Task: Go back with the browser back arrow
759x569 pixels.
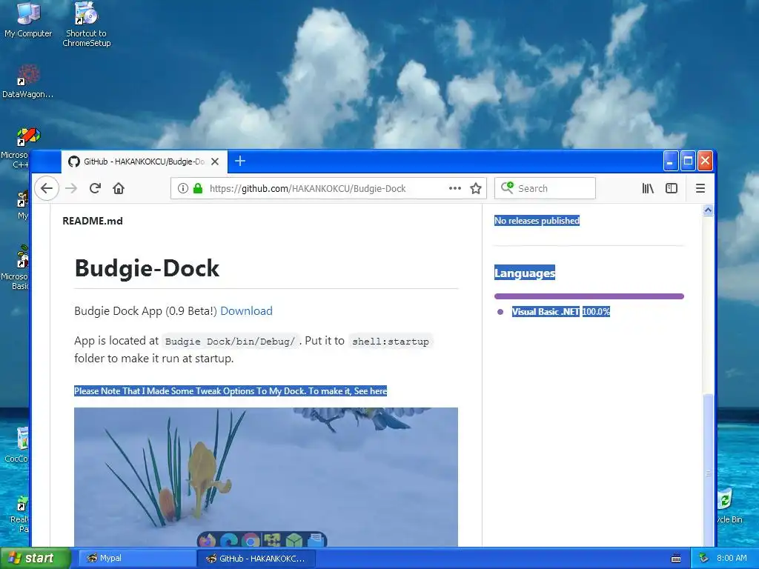Action: click(47, 188)
